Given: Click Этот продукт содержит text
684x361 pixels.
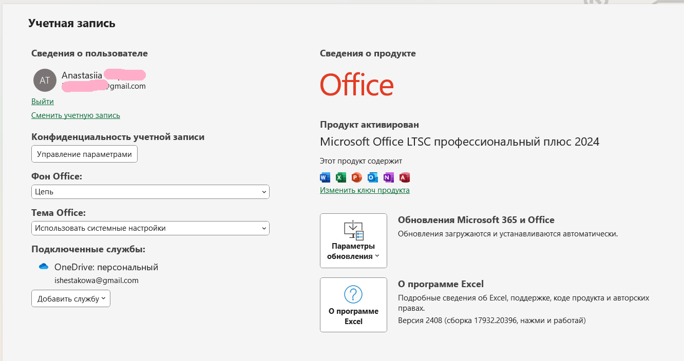Looking at the screenshot, I should (361, 161).
